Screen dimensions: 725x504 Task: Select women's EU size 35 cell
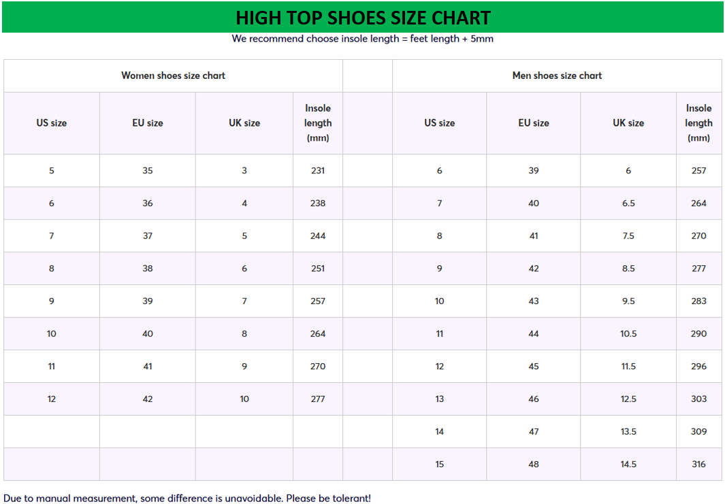pyautogui.click(x=148, y=171)
